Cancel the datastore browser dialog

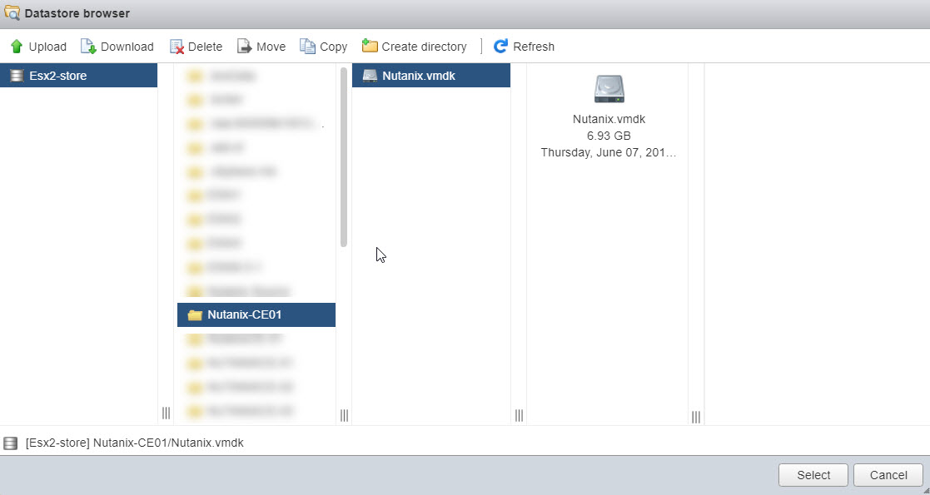pyautogui.click(x=888, y=475)
